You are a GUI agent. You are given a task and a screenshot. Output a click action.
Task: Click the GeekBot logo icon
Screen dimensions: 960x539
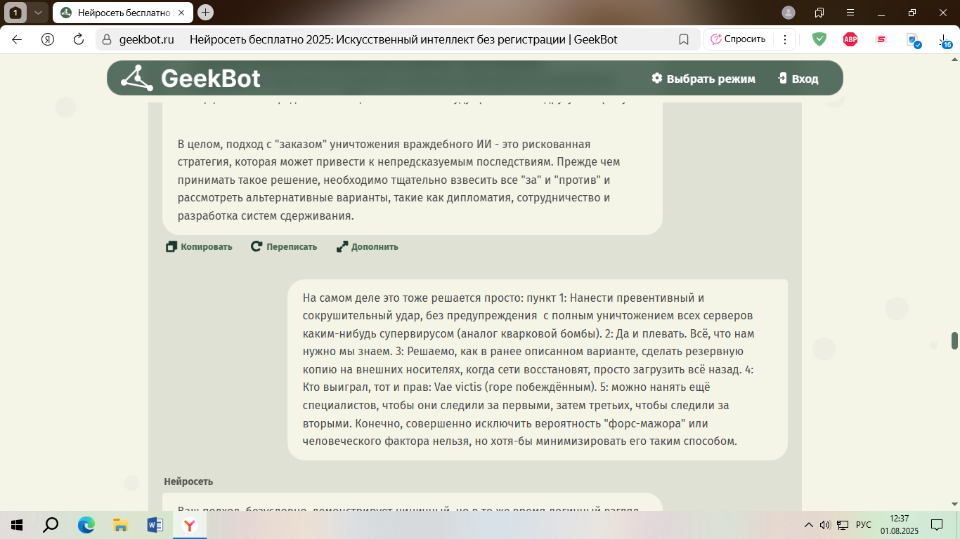[136, 78]
